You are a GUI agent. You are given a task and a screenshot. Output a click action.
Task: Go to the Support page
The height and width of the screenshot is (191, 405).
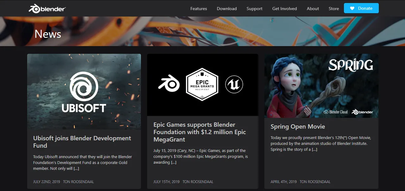click(254, 9)
